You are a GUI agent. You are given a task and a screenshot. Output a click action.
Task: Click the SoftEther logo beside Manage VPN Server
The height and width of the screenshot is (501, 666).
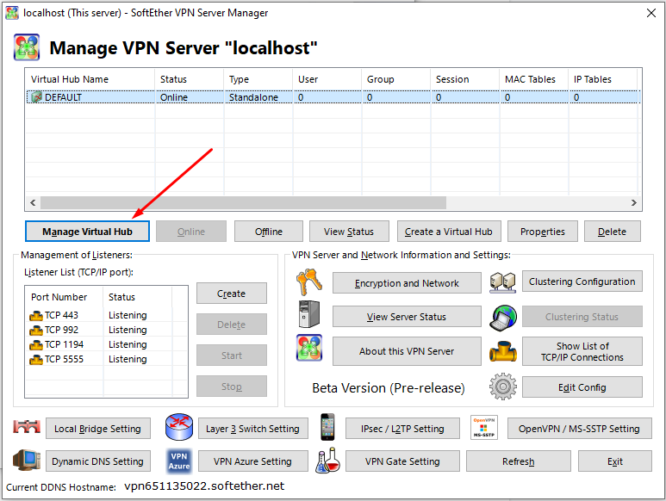pyautogui.click(x=27, y=47)
